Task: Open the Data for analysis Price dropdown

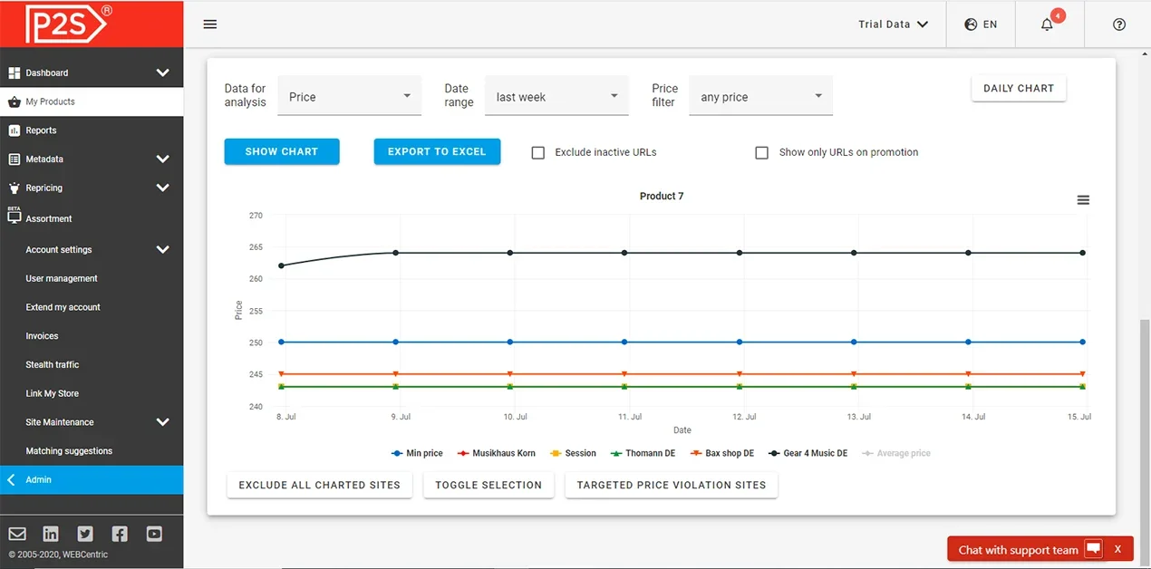Action: pos(349,97)
